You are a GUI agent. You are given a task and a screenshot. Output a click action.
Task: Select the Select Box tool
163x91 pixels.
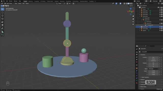coord(3,9)
